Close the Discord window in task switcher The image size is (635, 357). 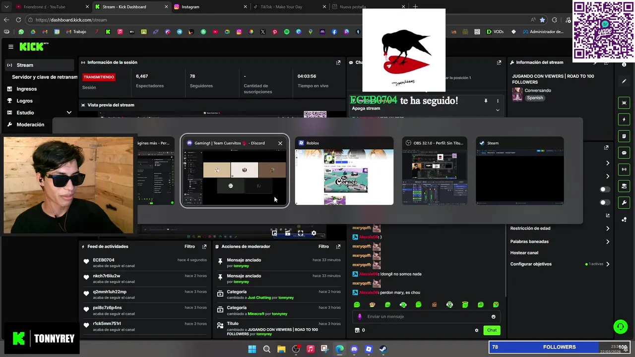[x=280, y=143]
